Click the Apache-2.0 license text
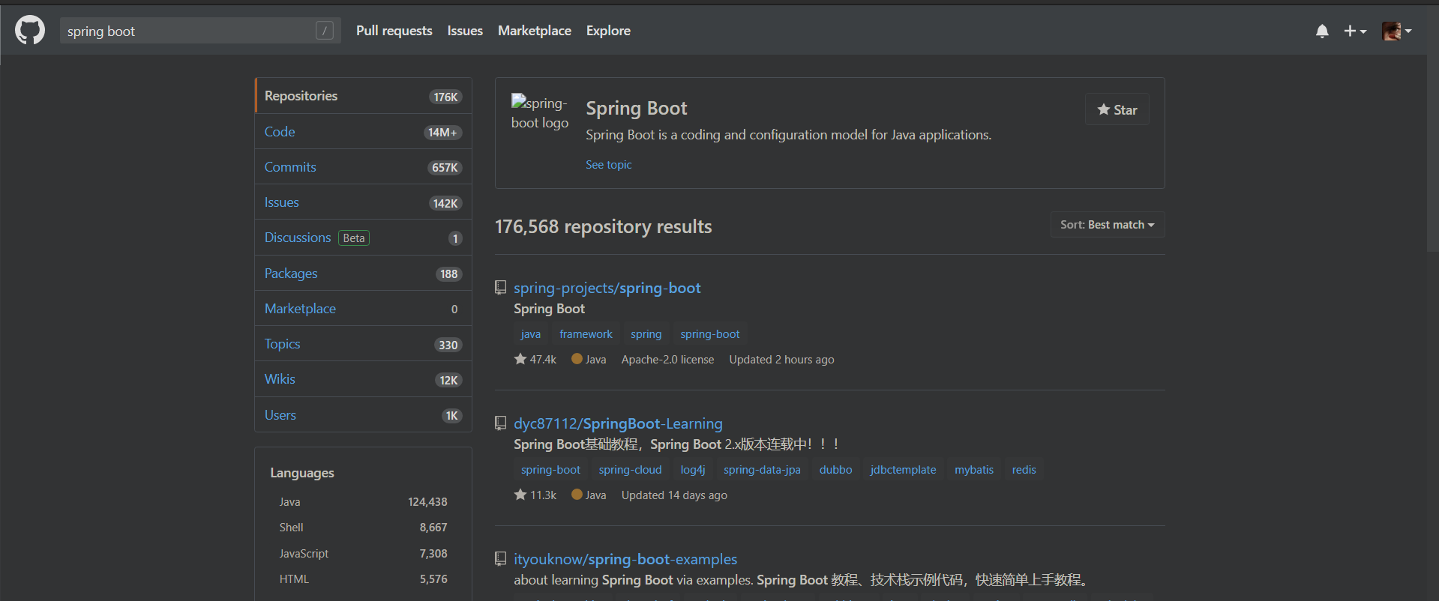The image size is (1439, 601). pos(668,360)
